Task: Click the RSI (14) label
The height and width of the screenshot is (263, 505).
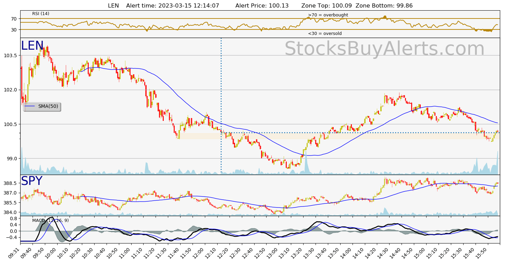Action: click(41, 14)
